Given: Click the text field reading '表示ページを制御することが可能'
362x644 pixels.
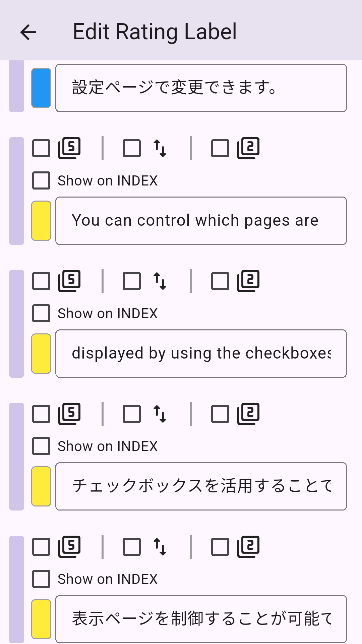Looking at the screenshot, I should 201,619.
